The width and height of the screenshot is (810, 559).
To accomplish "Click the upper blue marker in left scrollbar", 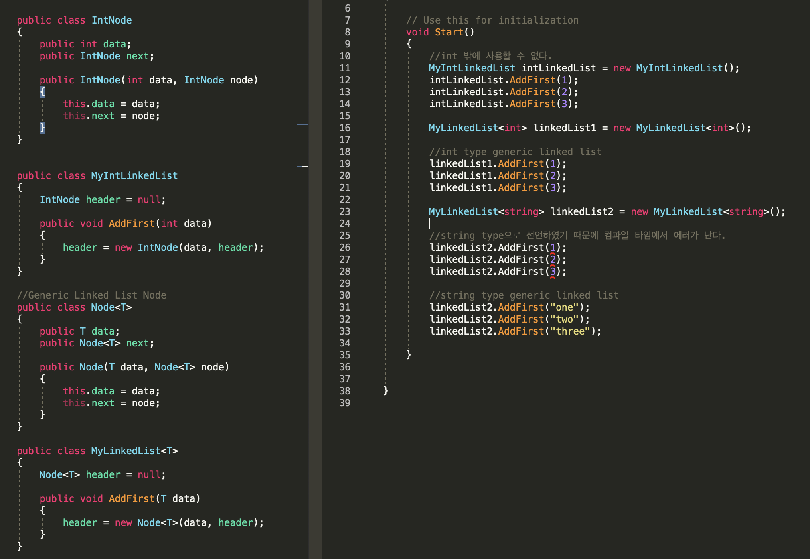I will 302,124.
